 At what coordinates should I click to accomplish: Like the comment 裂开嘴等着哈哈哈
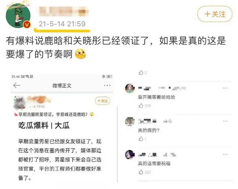(x=141, y=105)
